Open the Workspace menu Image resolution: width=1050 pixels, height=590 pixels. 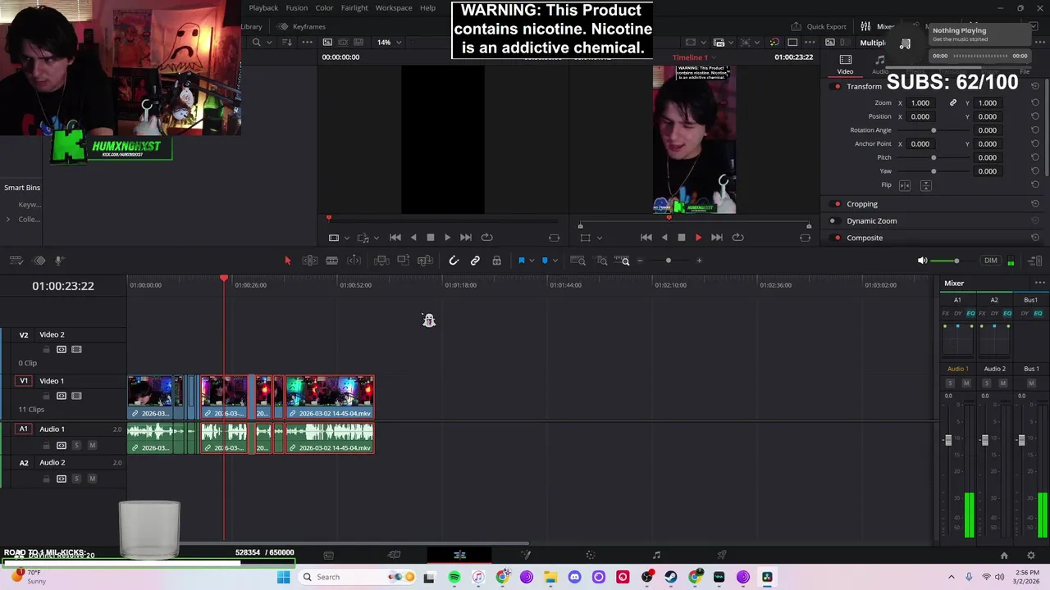pyautogui.click(x=394, y=8)
